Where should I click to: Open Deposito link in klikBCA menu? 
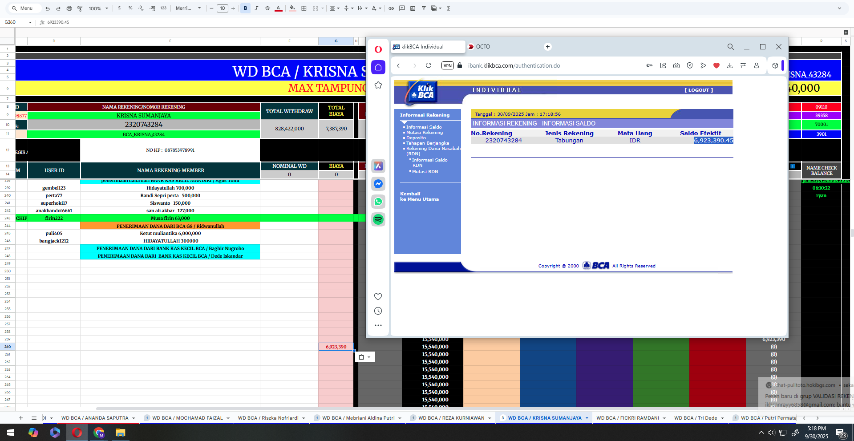pos(416,138)
